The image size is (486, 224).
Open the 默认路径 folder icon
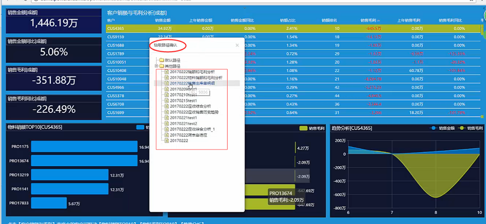pyautogui.click(x=162, y=60)
